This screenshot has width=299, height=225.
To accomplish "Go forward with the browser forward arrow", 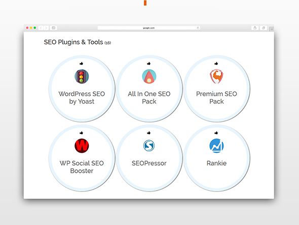I will pyautogui.click(x=46, y=28).
